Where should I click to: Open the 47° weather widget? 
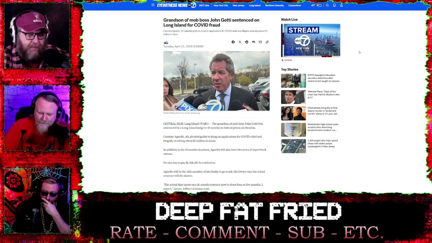point(316,5)
